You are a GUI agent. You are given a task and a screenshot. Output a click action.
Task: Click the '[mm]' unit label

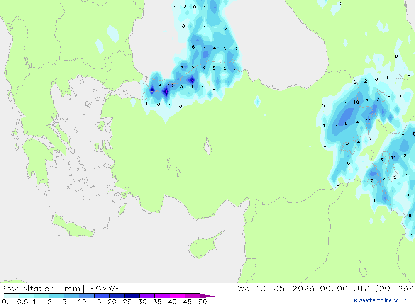[x=73, y=289]
